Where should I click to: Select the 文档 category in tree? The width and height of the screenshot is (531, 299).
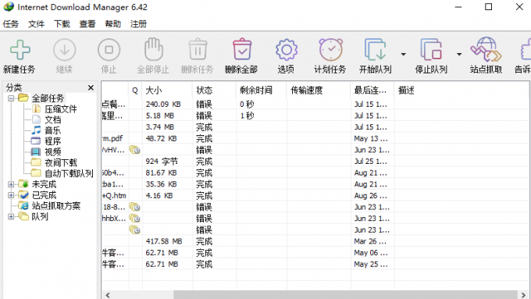point(53,120)
